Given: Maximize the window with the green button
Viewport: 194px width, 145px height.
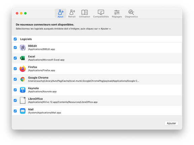Looking at the screenshot, I should pyautogui.click(x=25, y=13).
